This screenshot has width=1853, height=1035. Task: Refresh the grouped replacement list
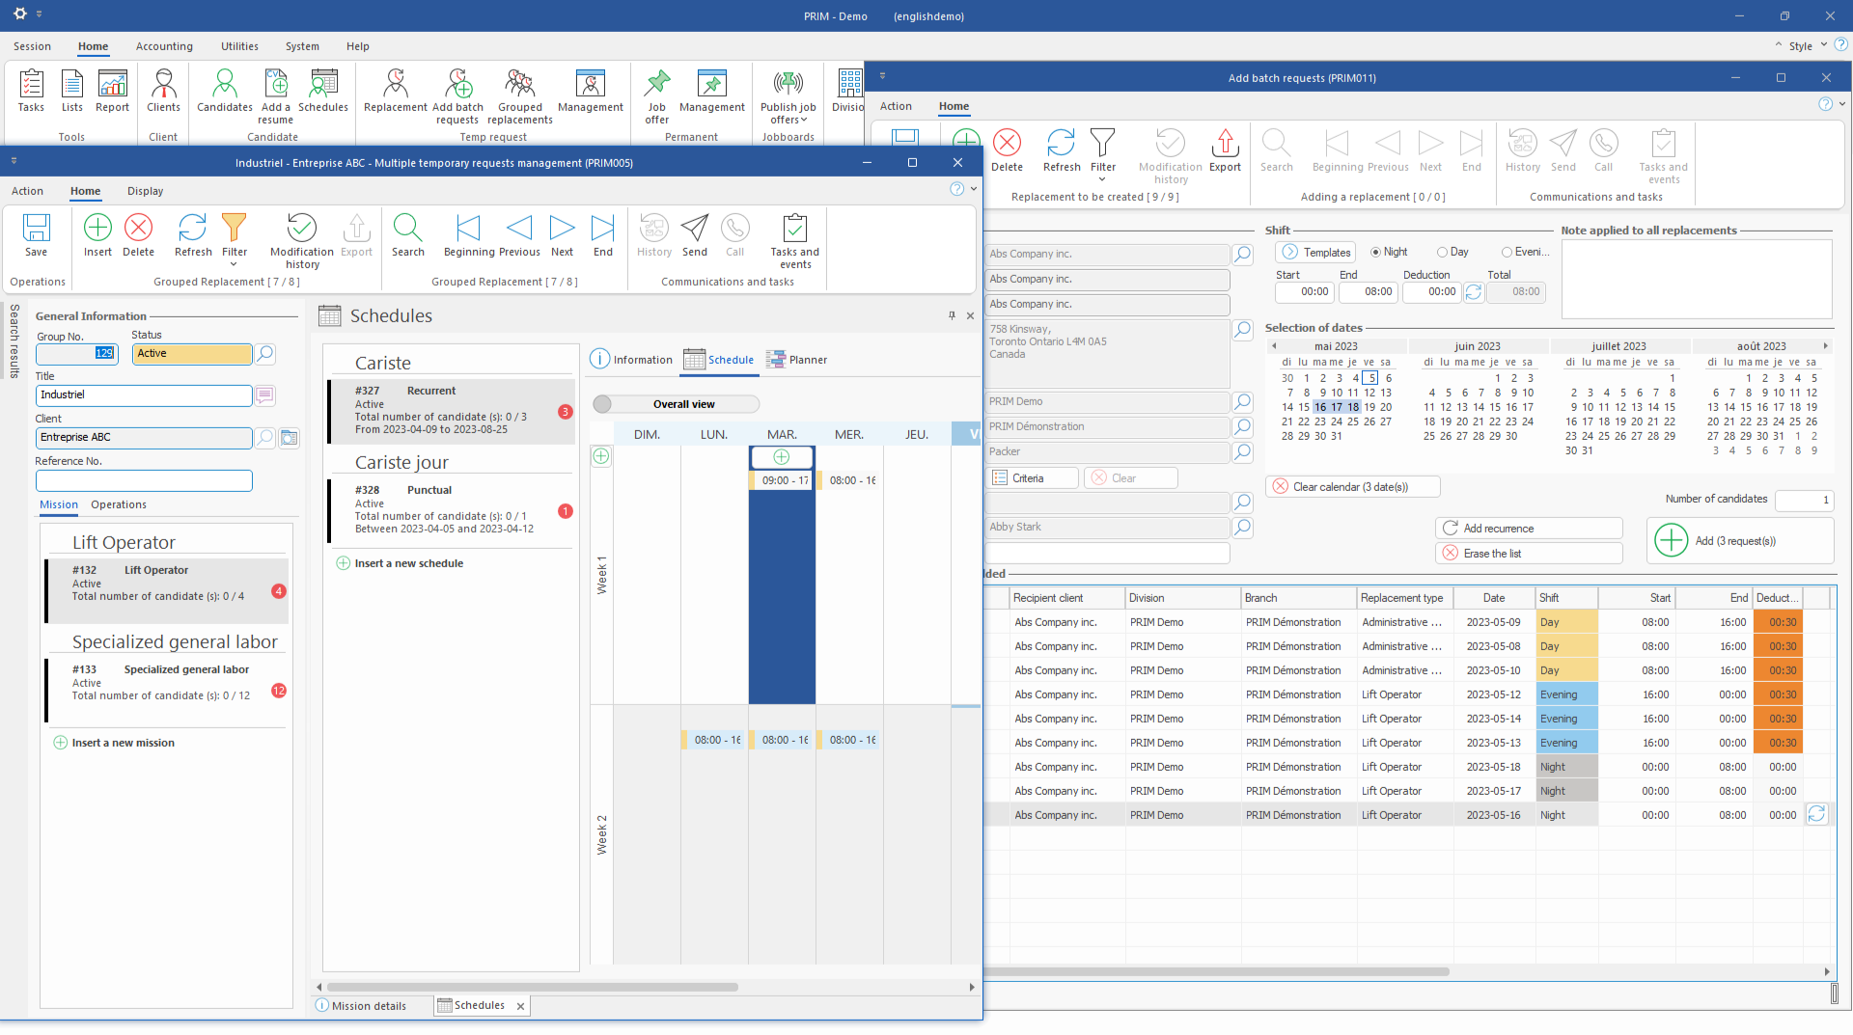[x=192, y=235]
